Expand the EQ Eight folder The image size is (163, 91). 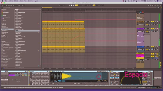point(16,32)
